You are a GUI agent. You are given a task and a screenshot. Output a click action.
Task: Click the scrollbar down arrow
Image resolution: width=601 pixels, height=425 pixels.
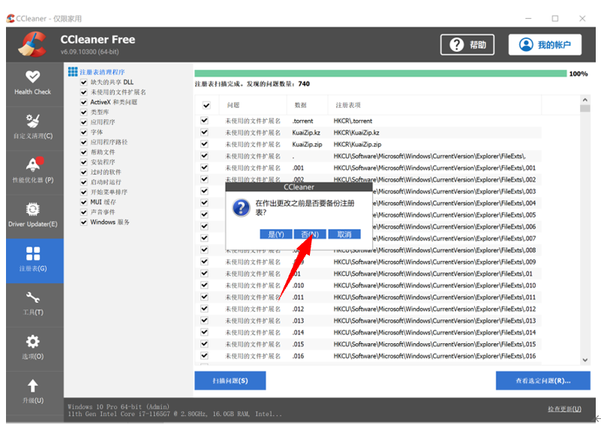pos(585,360)
